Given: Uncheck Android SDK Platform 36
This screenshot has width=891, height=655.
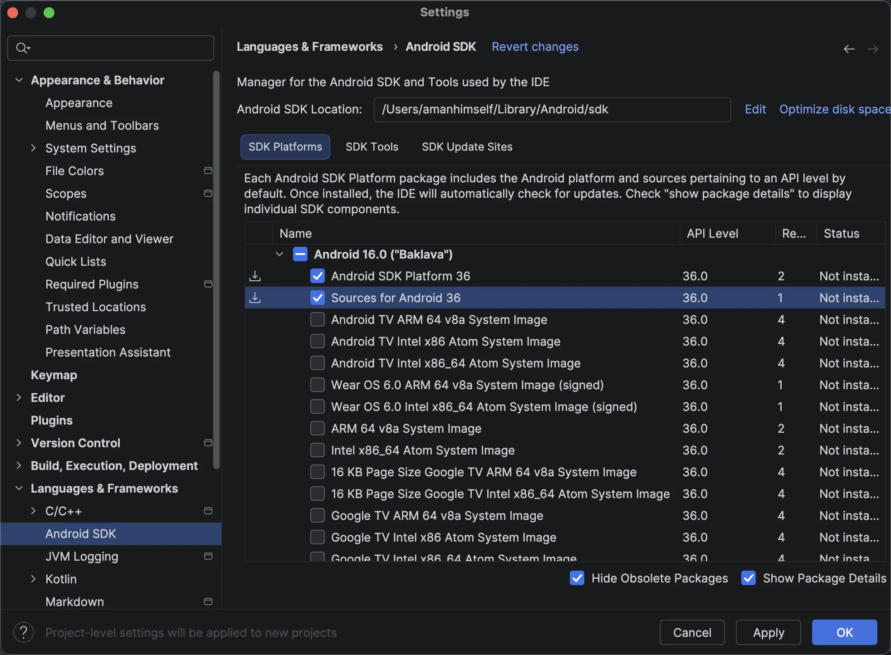Looking at the screenshot, I should (318, 276).
